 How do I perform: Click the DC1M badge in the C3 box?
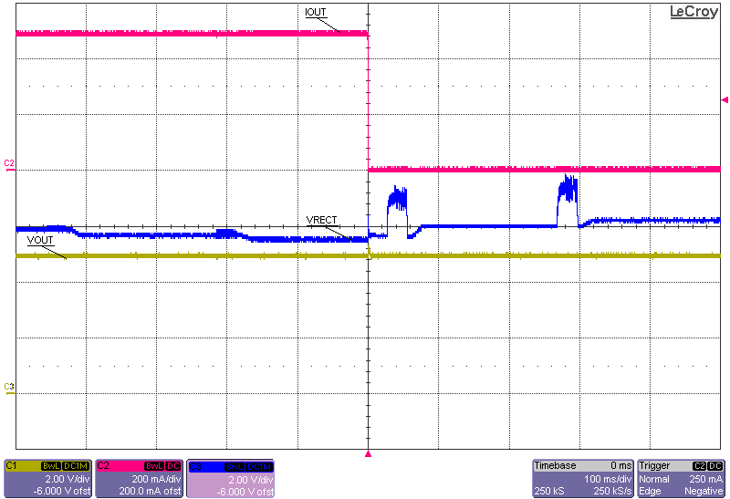pyautogui.click(x=258, y=466)
